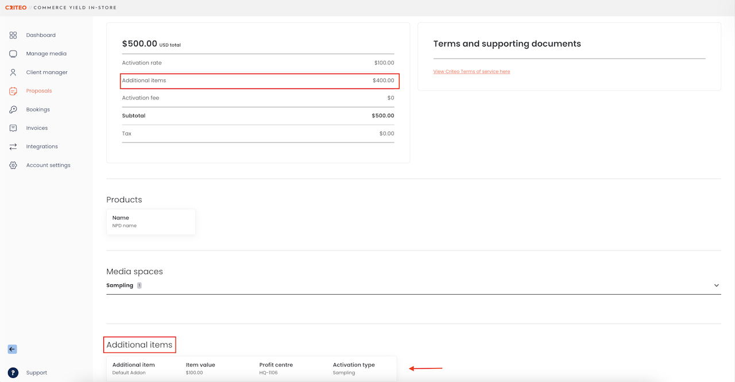735x382 pixels.
Task: Click the Criteo logo in the header
Action: pyautogui.click(x=16, y=7)
